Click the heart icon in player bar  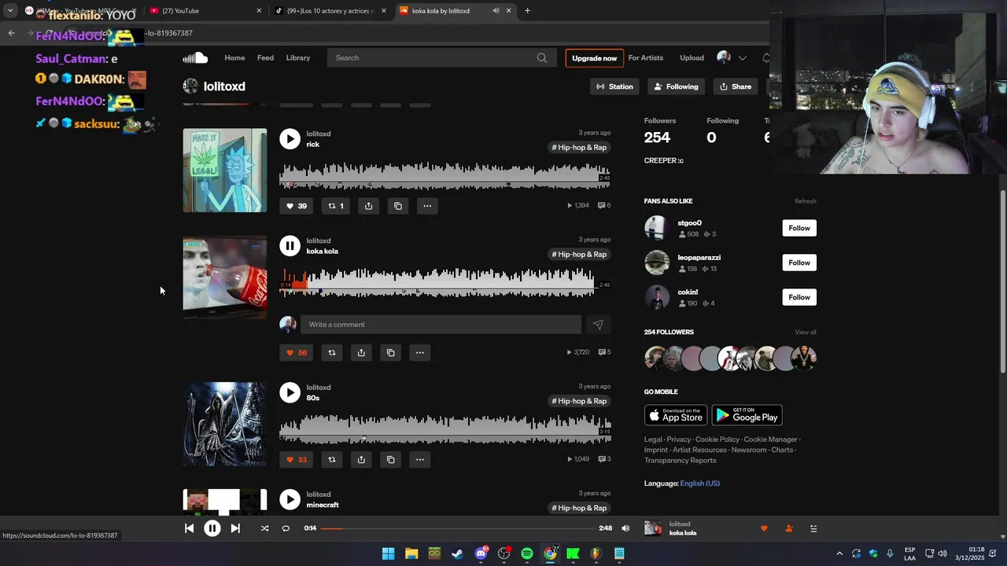coord(764,528)
